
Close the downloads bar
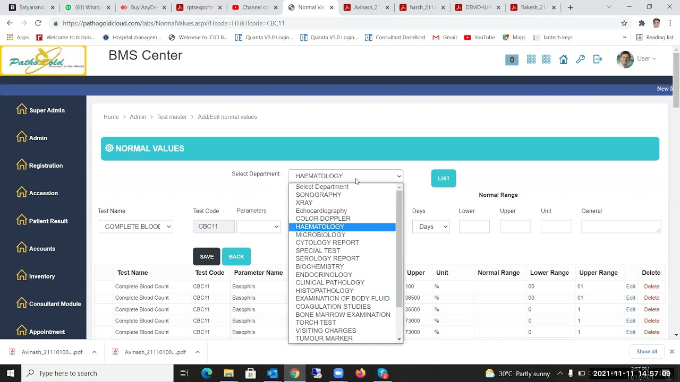[x=671, y=352]
